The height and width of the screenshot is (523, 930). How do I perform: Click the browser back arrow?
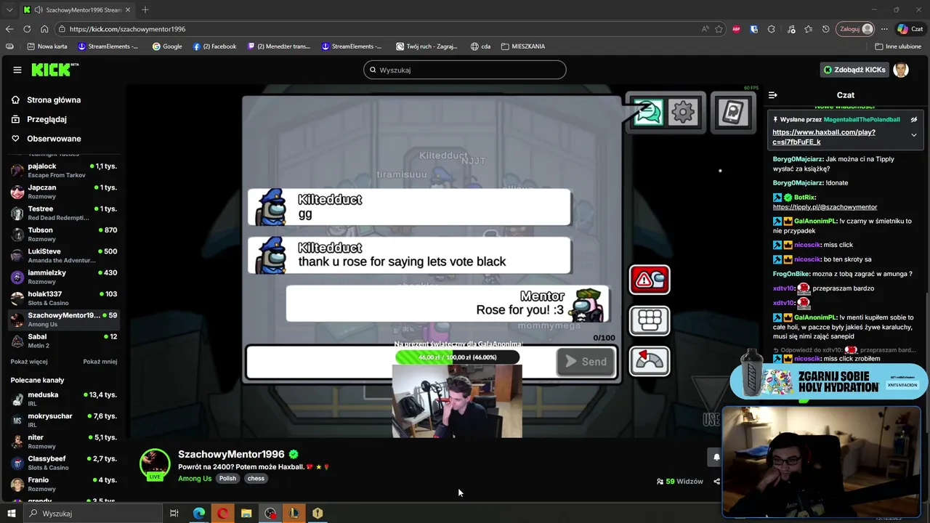(x=9, y=29)
